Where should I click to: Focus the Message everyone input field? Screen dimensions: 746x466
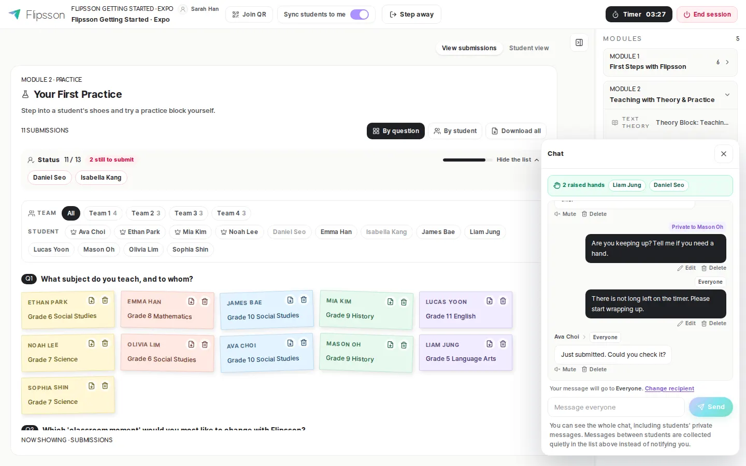[616, 407]
